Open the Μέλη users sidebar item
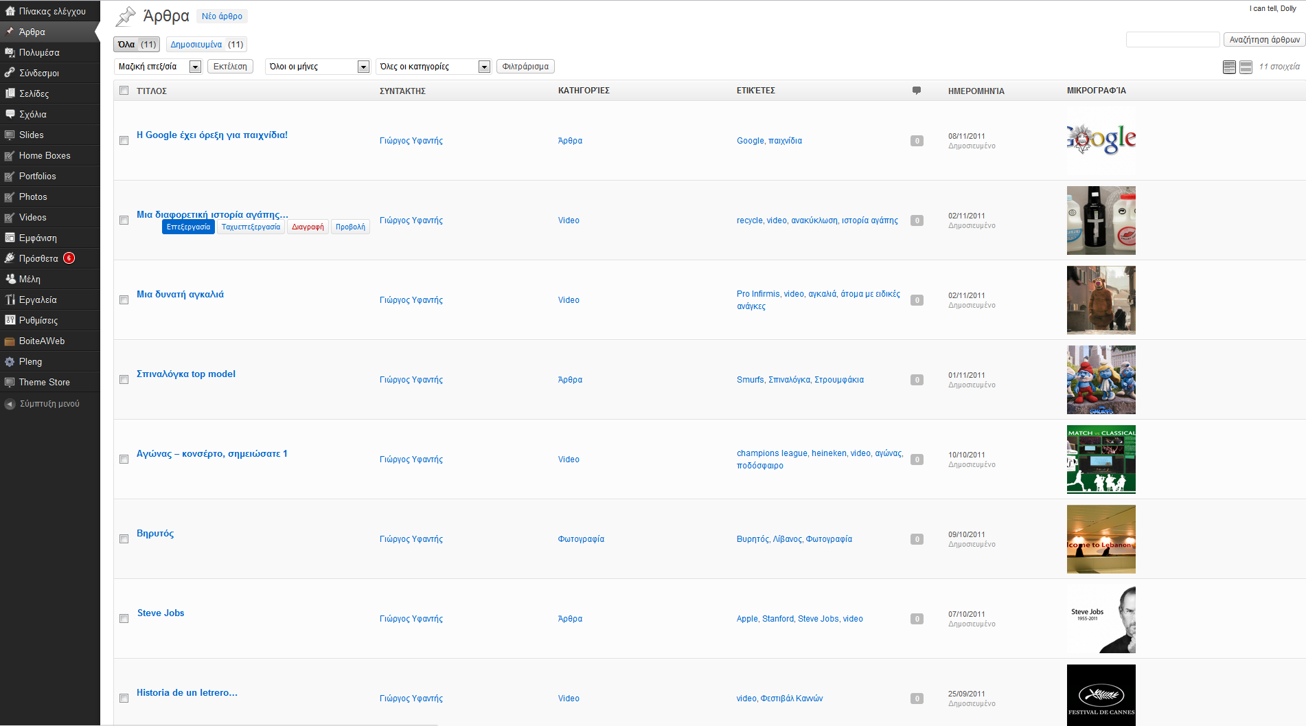 coord(30,279)
